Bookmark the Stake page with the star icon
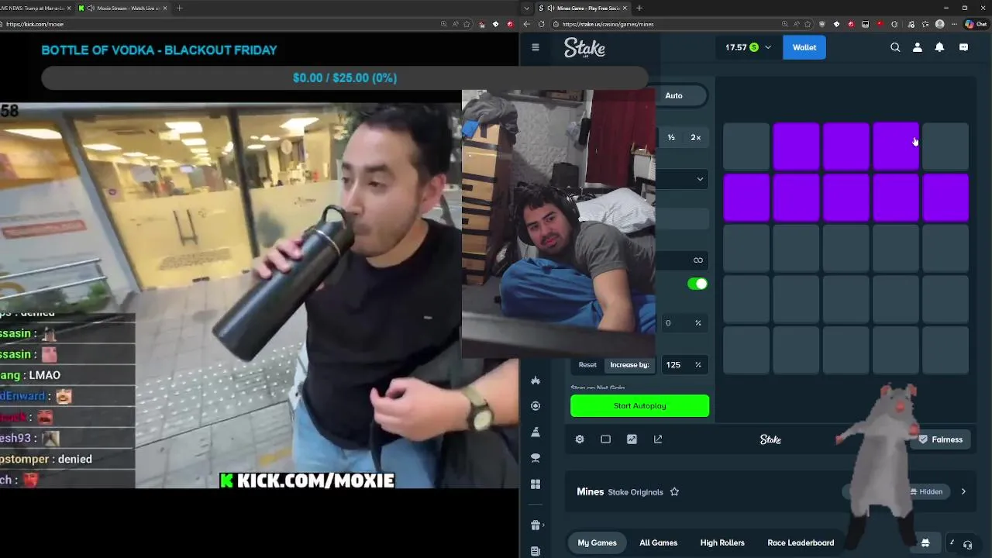 click(808, 24)
